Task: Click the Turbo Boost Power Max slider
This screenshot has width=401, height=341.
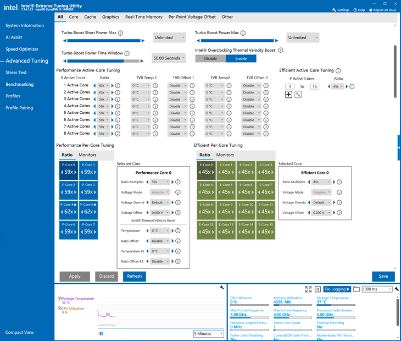Action: 237,41
